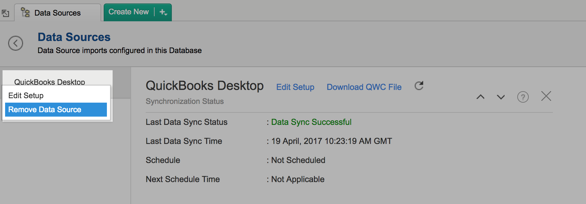Click the Create New button
The height and width of the screenshot is (204, 586).
(x=129, y=12)
